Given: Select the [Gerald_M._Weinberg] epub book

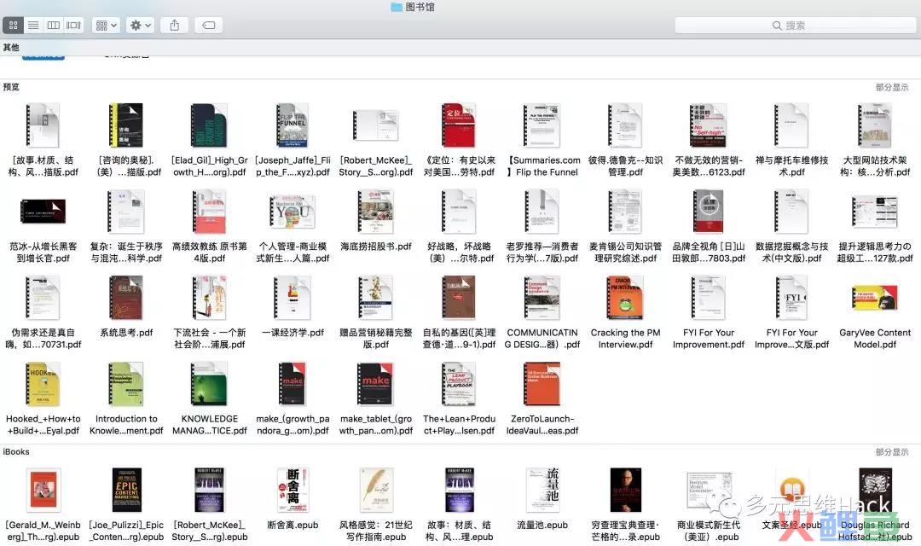Looking at the screenshot, I should [x=43, y=491].
